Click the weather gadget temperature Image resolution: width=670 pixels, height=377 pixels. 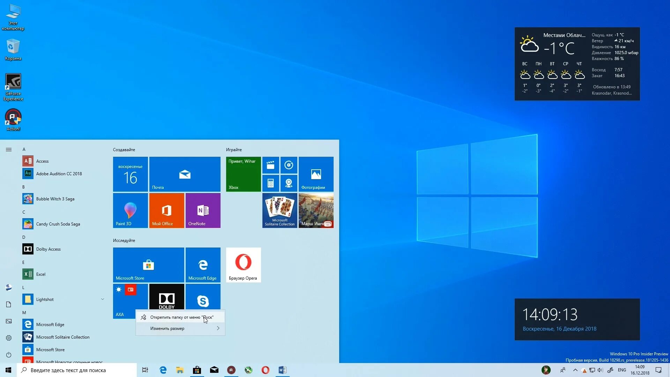pos(559,49)
